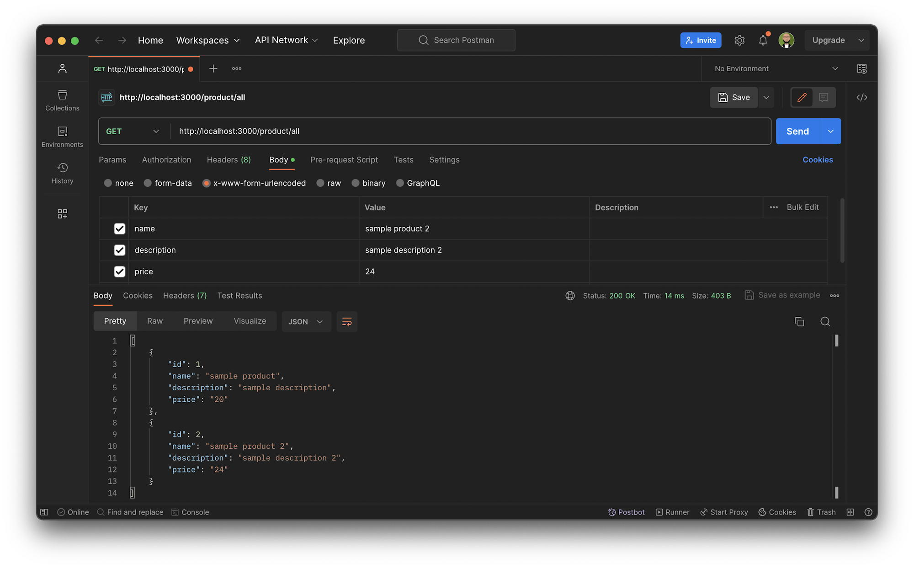This screenshot has width=914, height=568.
Task: Toggle line wrap icon in response
Action: pyautogui.click(x=347, y=321)
